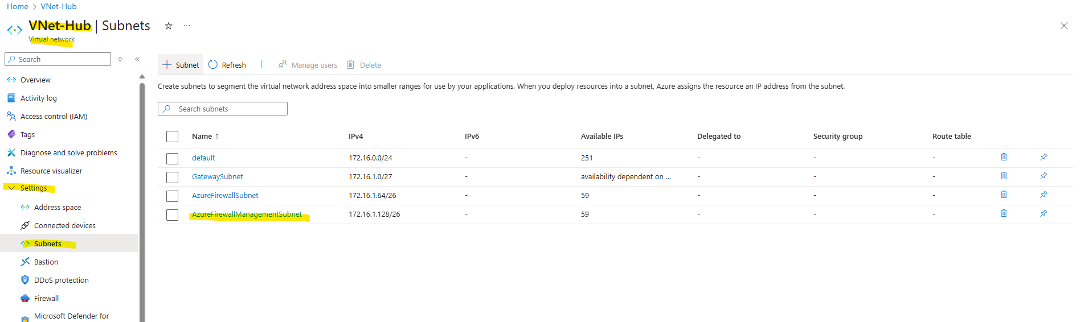Refresh the subnets list
The height and width of the screenshot is (322, 1080).
pyautogui.click(x=227, y=65)
